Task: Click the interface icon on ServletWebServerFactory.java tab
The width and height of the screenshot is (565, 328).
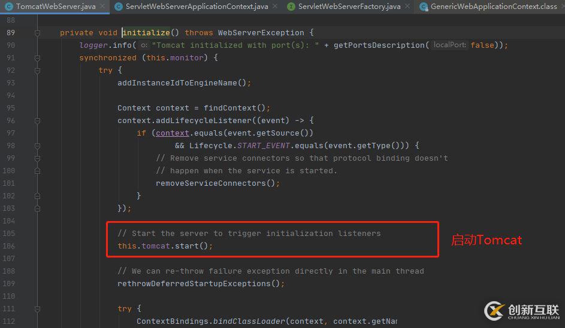Action: pos(291,7)
